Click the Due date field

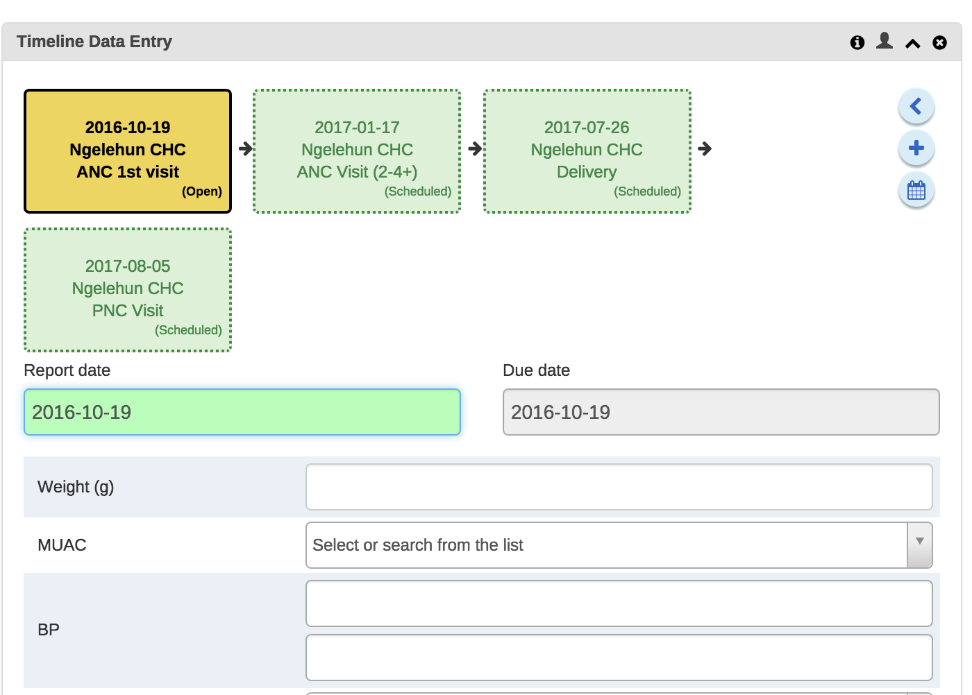[x=721, y=412]
